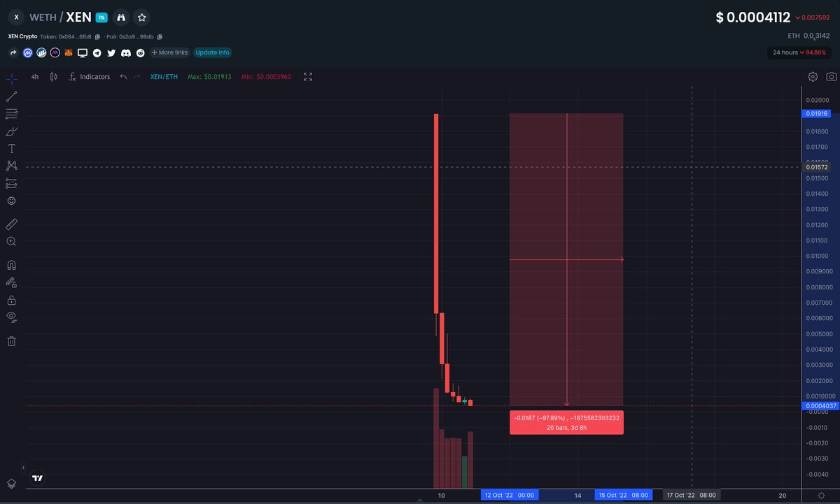Open the Discord link
This screenshot has height=504, width=840.
tap(125, 52)
